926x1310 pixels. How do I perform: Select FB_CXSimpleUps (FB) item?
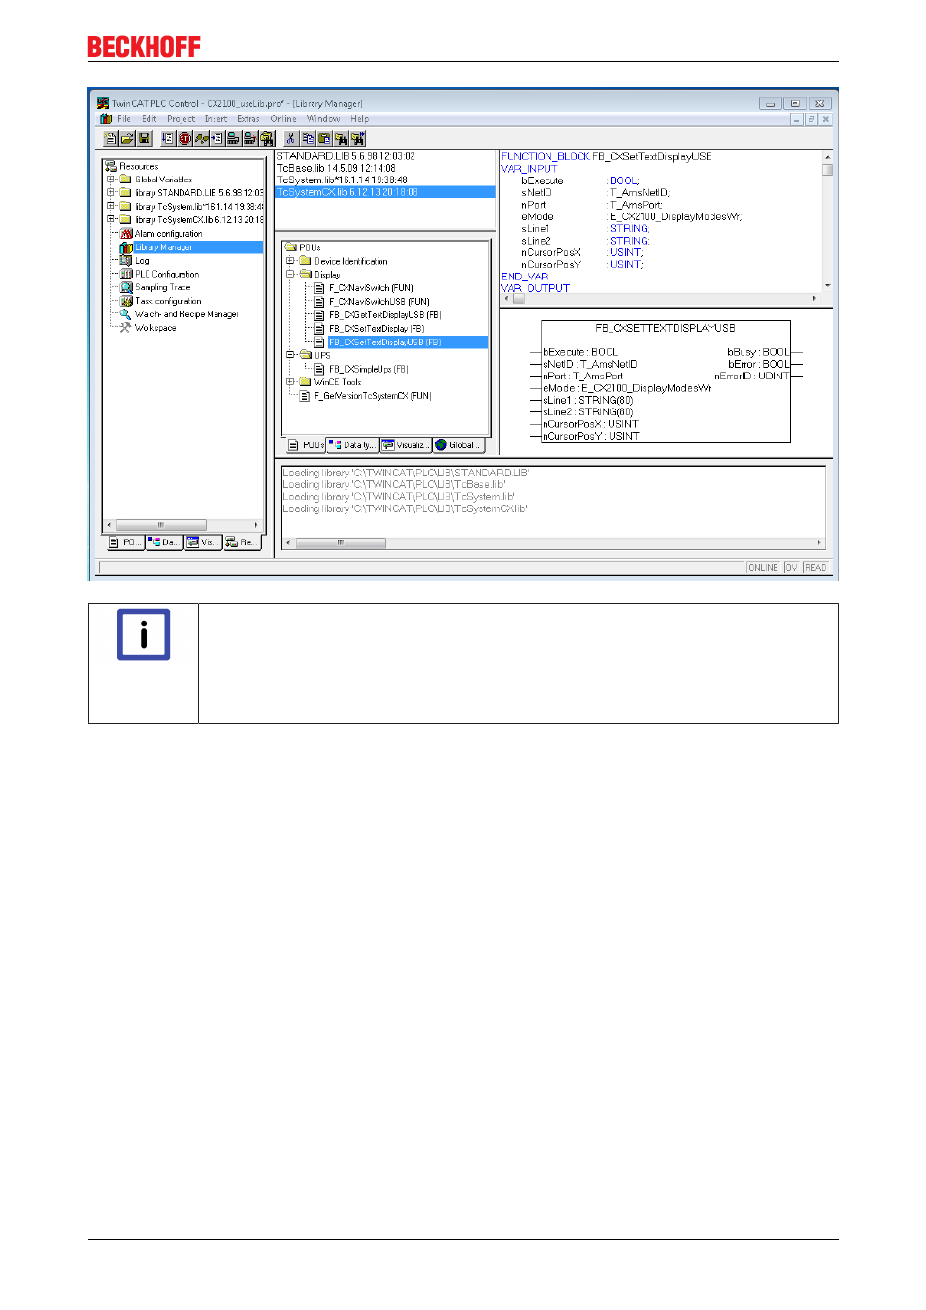[368, 369]
